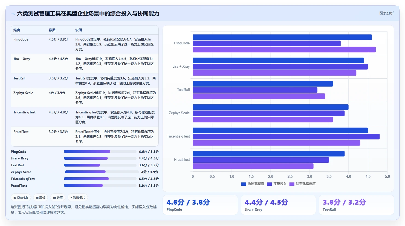Toggle the 私有化适配度 legend item
Screen dimensions: 405x226
coord(302,184)
